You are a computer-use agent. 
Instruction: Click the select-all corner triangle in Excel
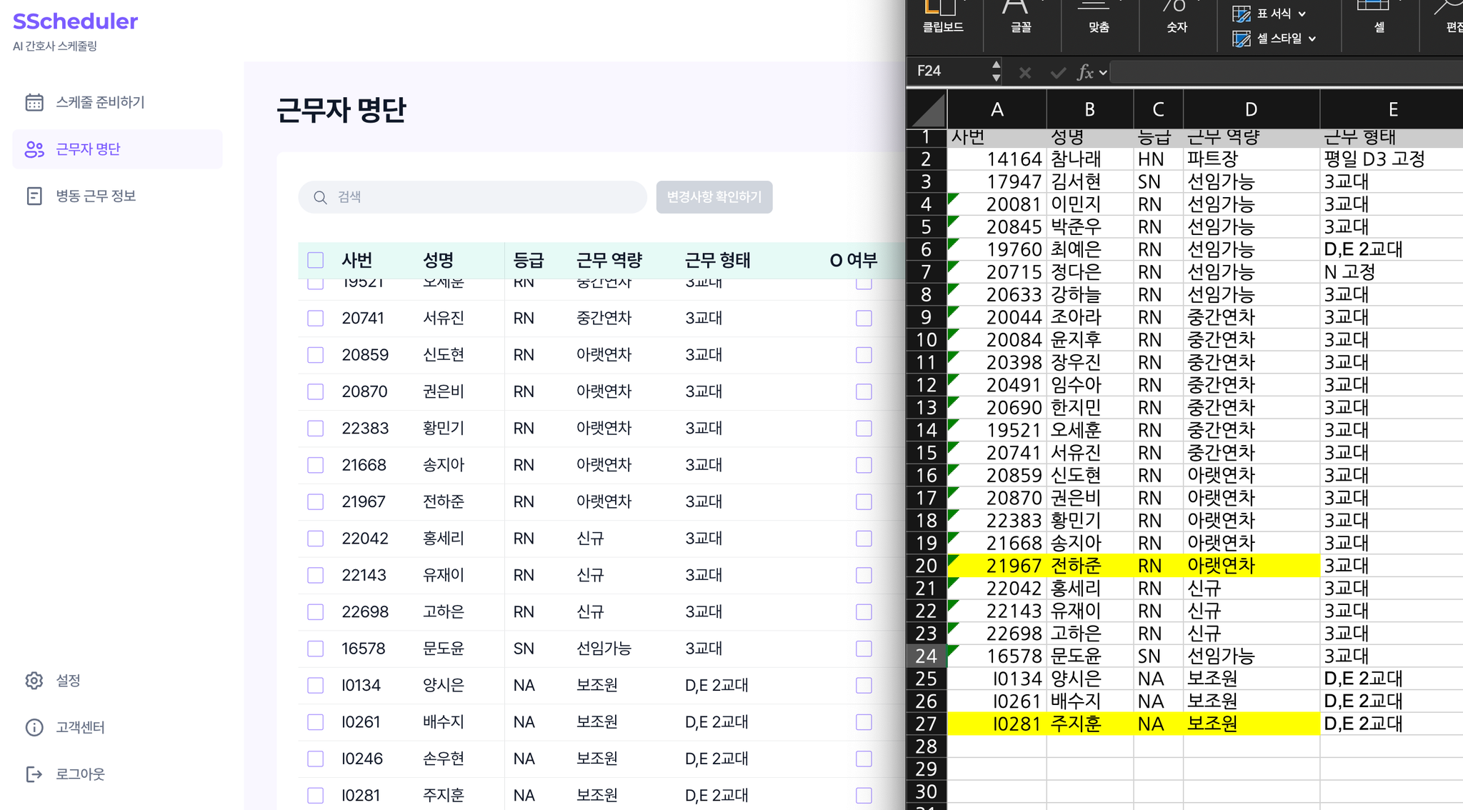(x=927, y=109)
